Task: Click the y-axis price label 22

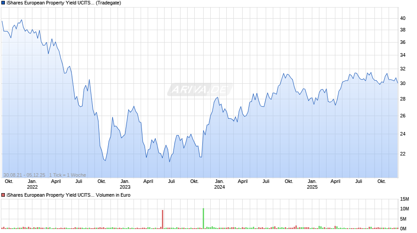Action: 403,154
